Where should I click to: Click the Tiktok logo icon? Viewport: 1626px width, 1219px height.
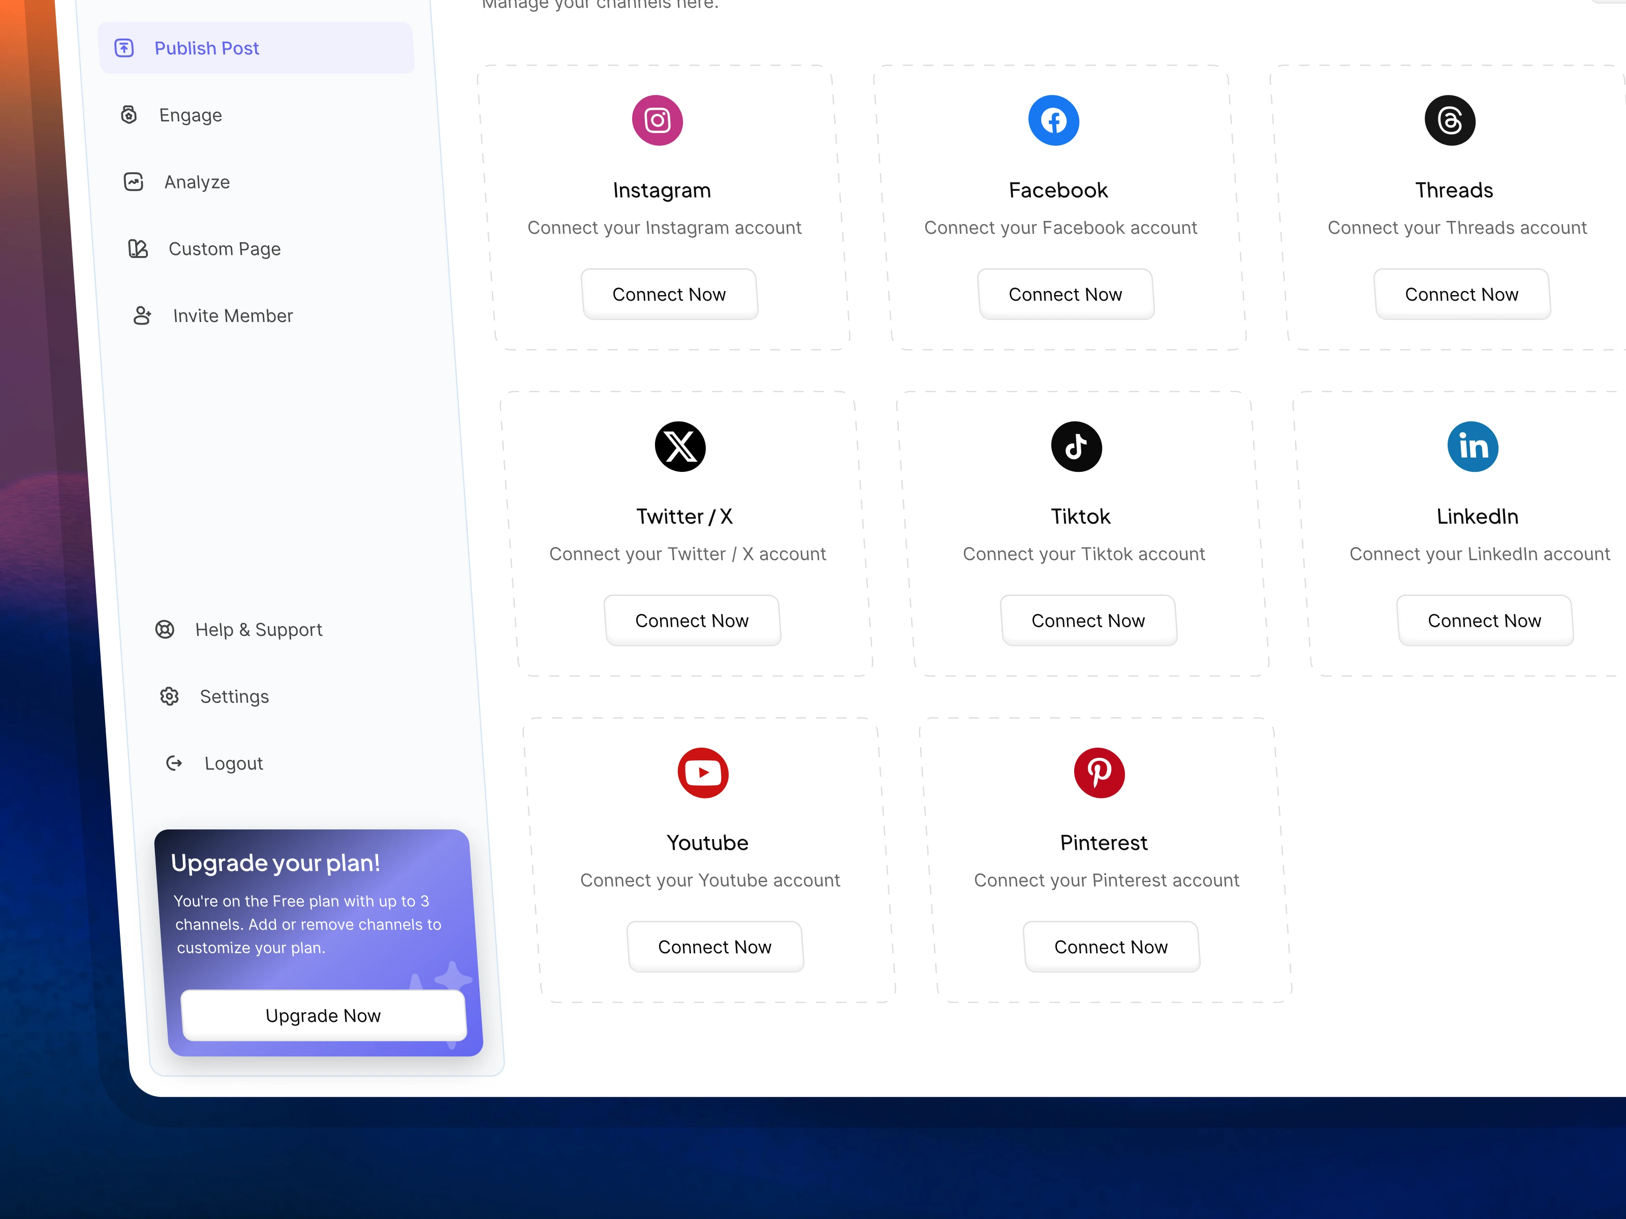pyautogui.click(x=1076, y=447)
